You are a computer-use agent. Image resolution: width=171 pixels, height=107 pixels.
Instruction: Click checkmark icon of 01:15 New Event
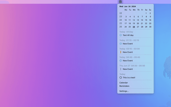121,44
